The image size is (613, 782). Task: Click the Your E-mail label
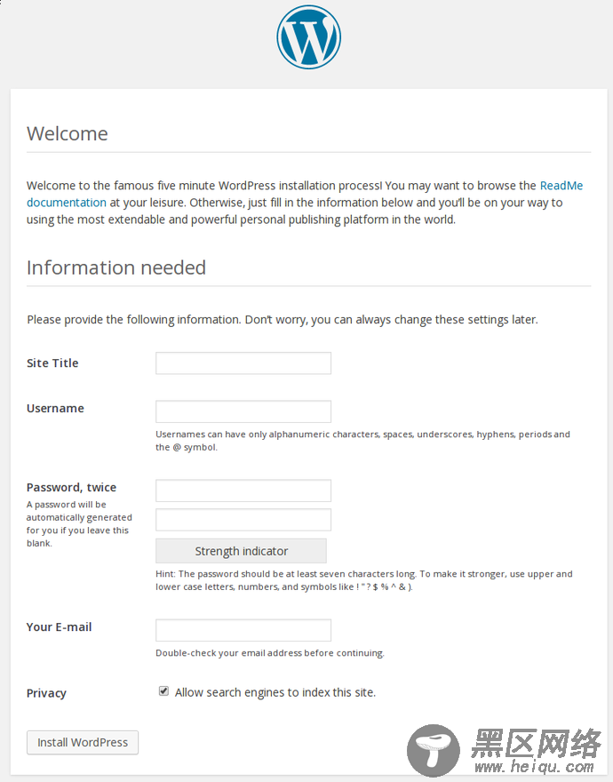(59, 626)
